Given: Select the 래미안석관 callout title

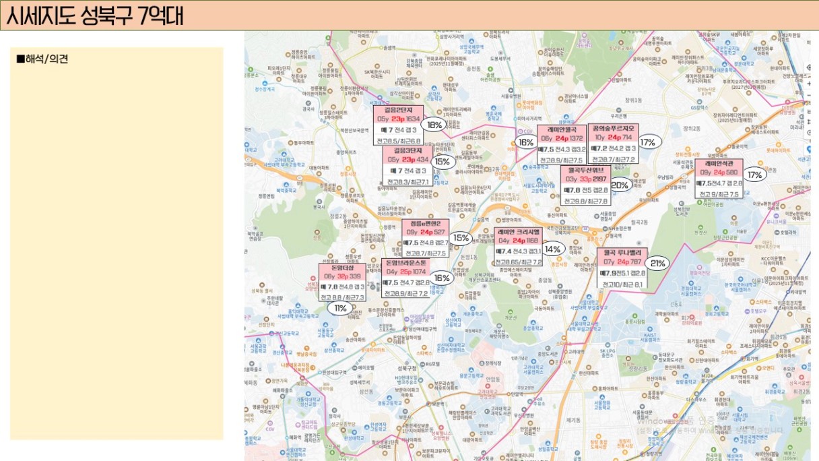Looking at the screenshot, I should (719, 164).
